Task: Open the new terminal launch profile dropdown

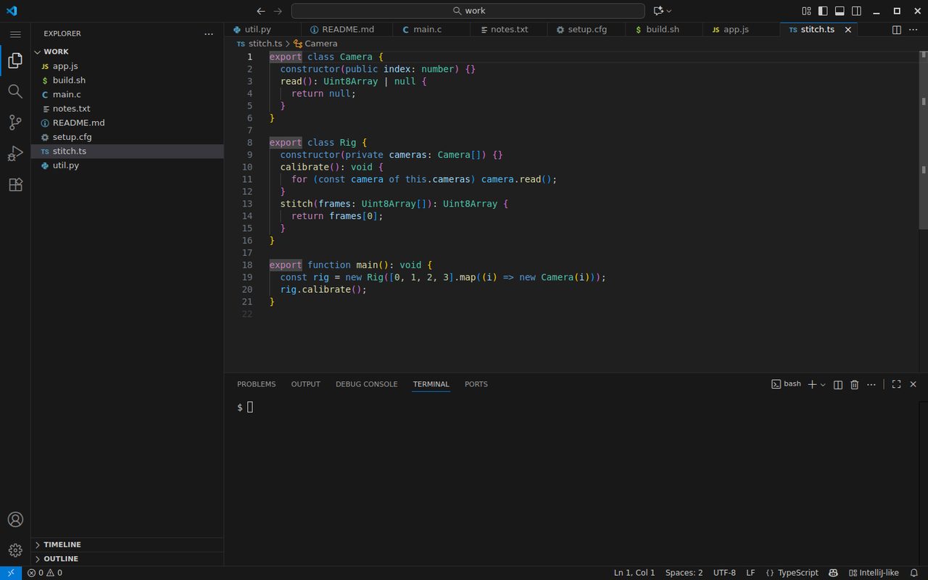Action: (823, 384)
